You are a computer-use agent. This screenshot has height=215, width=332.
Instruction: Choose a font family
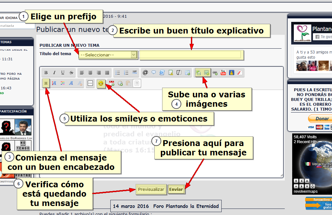[x=71, y=83]
